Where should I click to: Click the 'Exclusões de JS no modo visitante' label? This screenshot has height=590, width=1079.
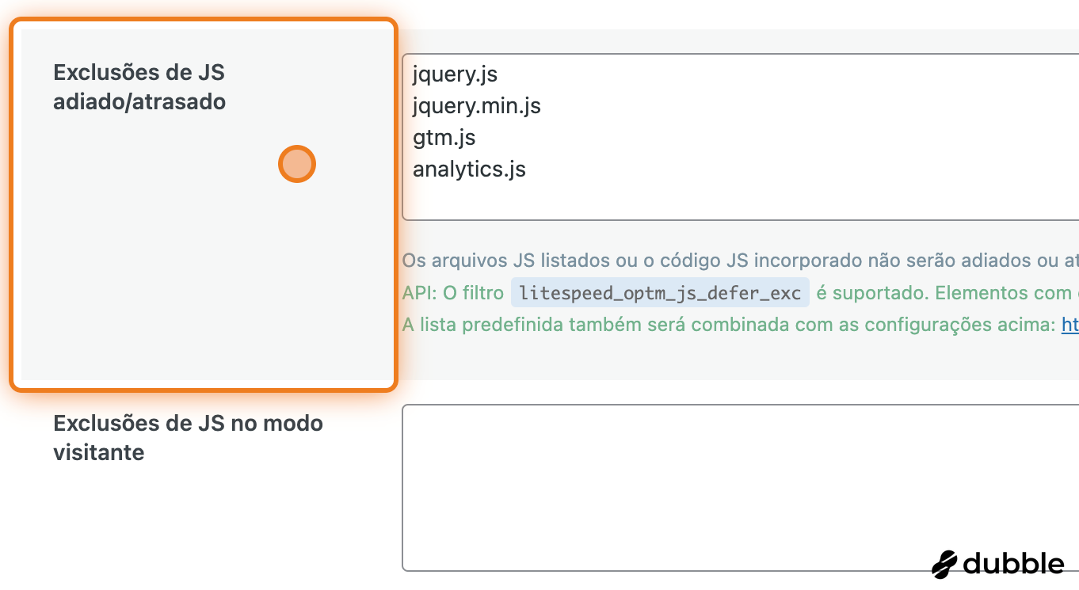click(x=188, y=437)
